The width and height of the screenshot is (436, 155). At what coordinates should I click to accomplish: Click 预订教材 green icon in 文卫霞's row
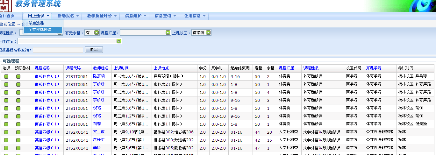[18, 132]
